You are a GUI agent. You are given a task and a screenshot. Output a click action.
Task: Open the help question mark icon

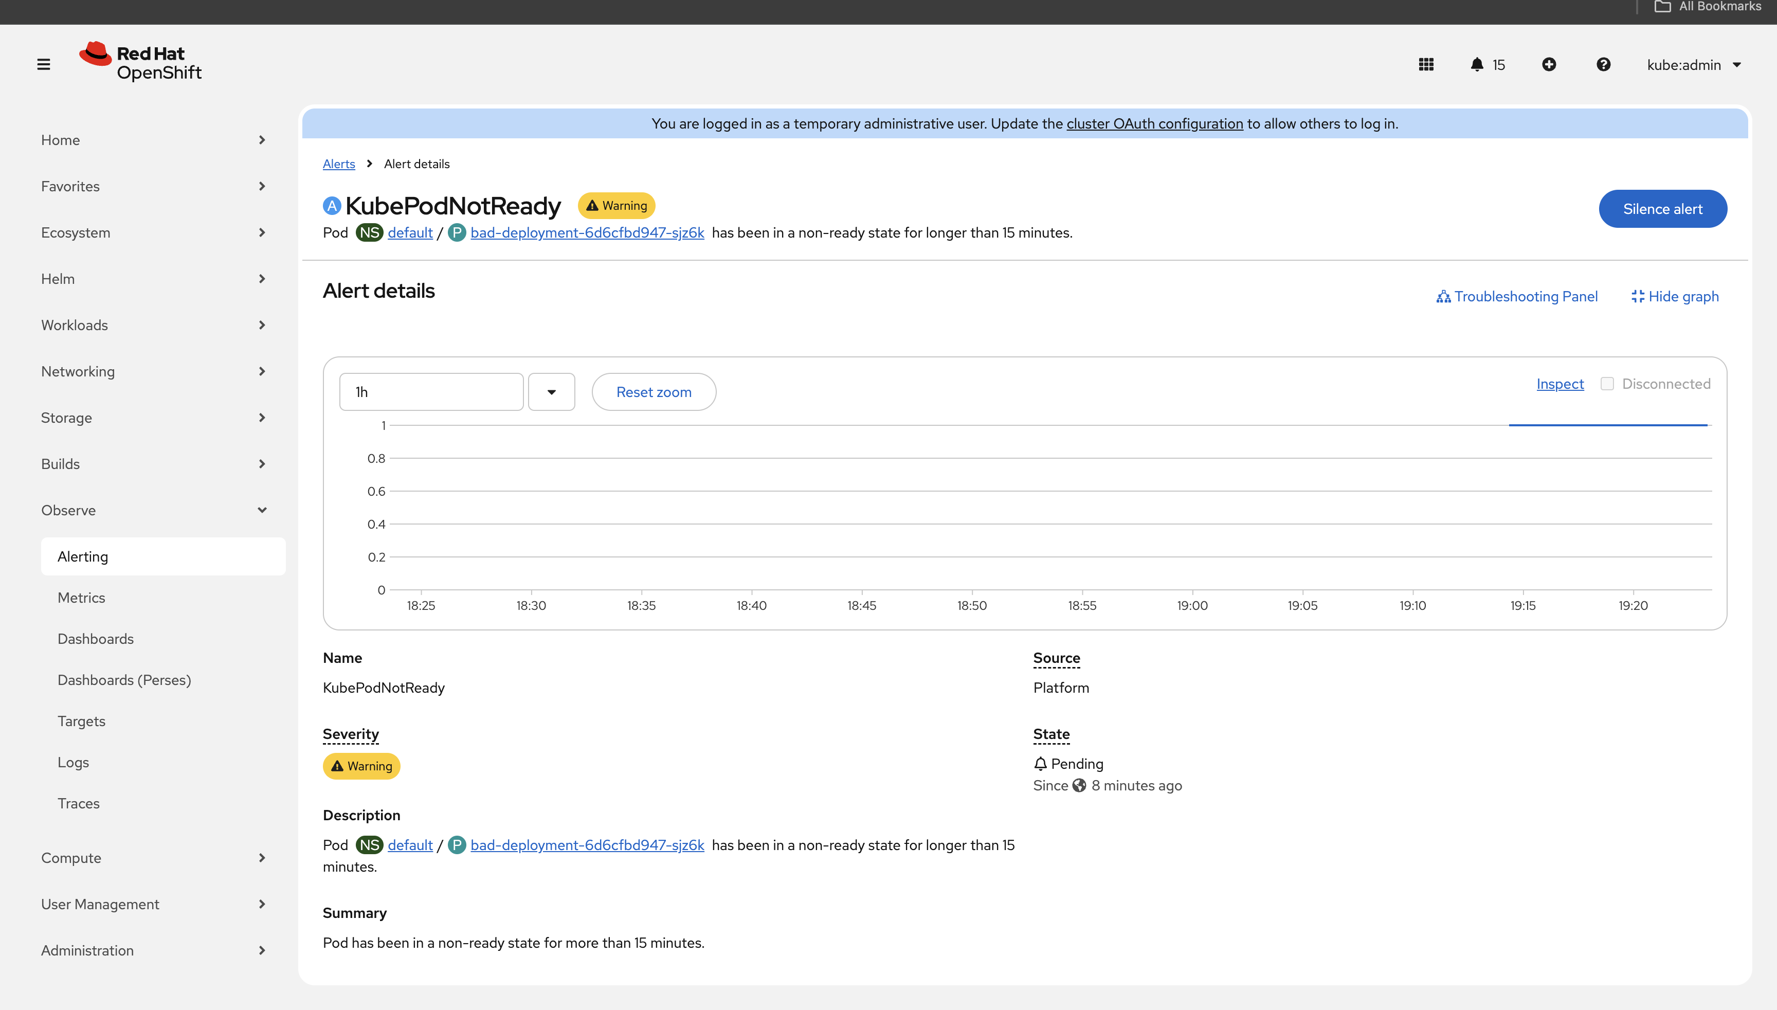click(x=1603, y=64)
